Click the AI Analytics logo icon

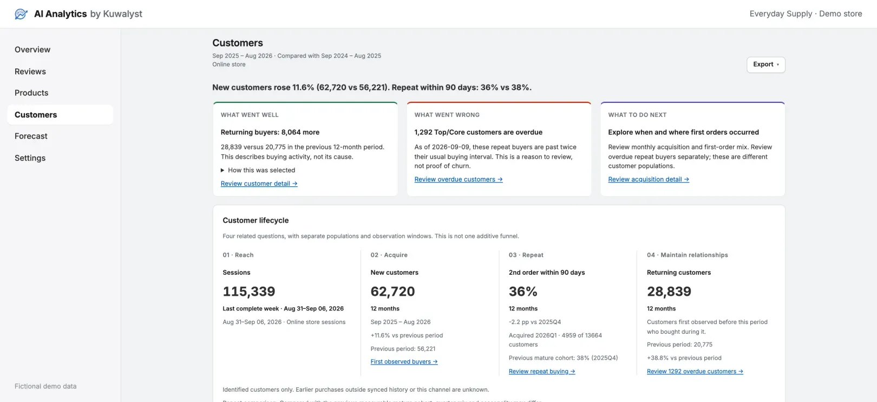tap(21, 14)
